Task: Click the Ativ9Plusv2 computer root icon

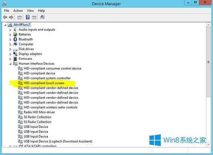Action: pyautogui.click(x=10, y=25)
